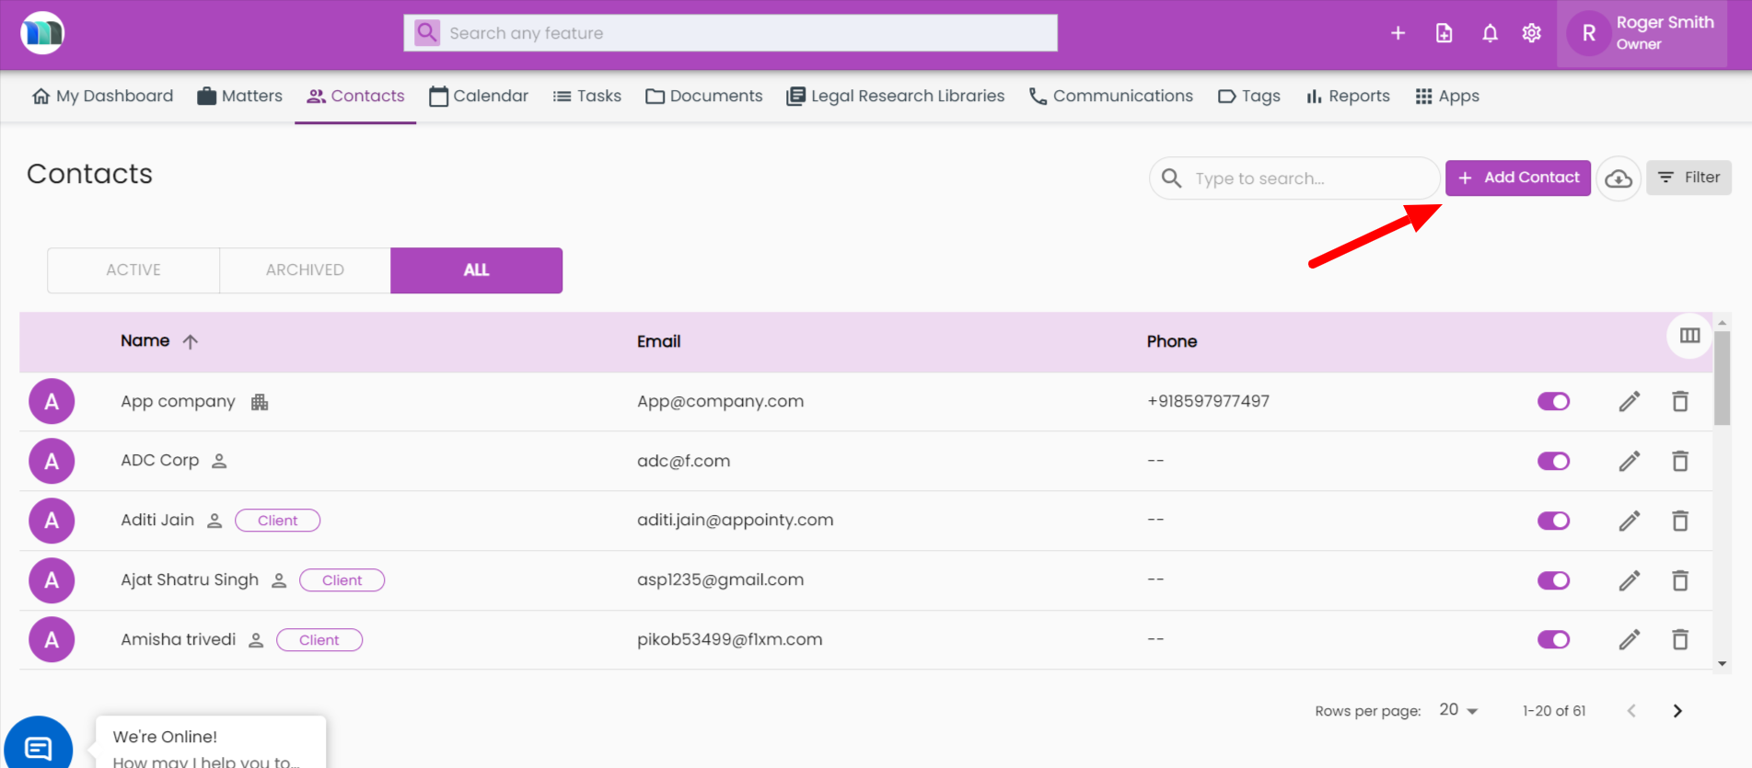1752x768 pixels.
Task: Click the contacts Type to search field
Action: 1307,178
